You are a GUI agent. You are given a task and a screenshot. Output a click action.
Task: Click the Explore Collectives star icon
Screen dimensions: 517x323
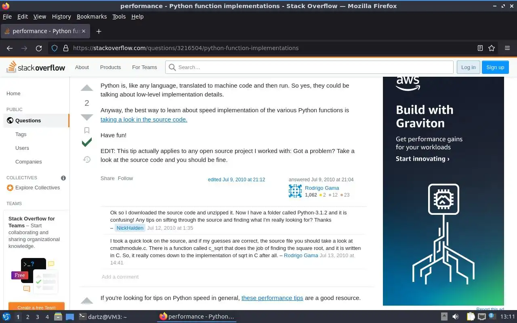tap(10, 188)
